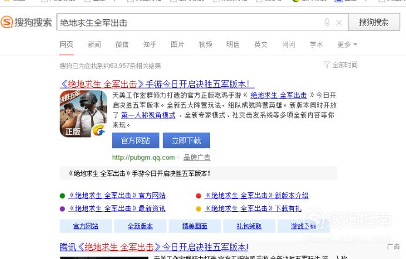Click the 全新版本 box link

(x=140, y=226)
